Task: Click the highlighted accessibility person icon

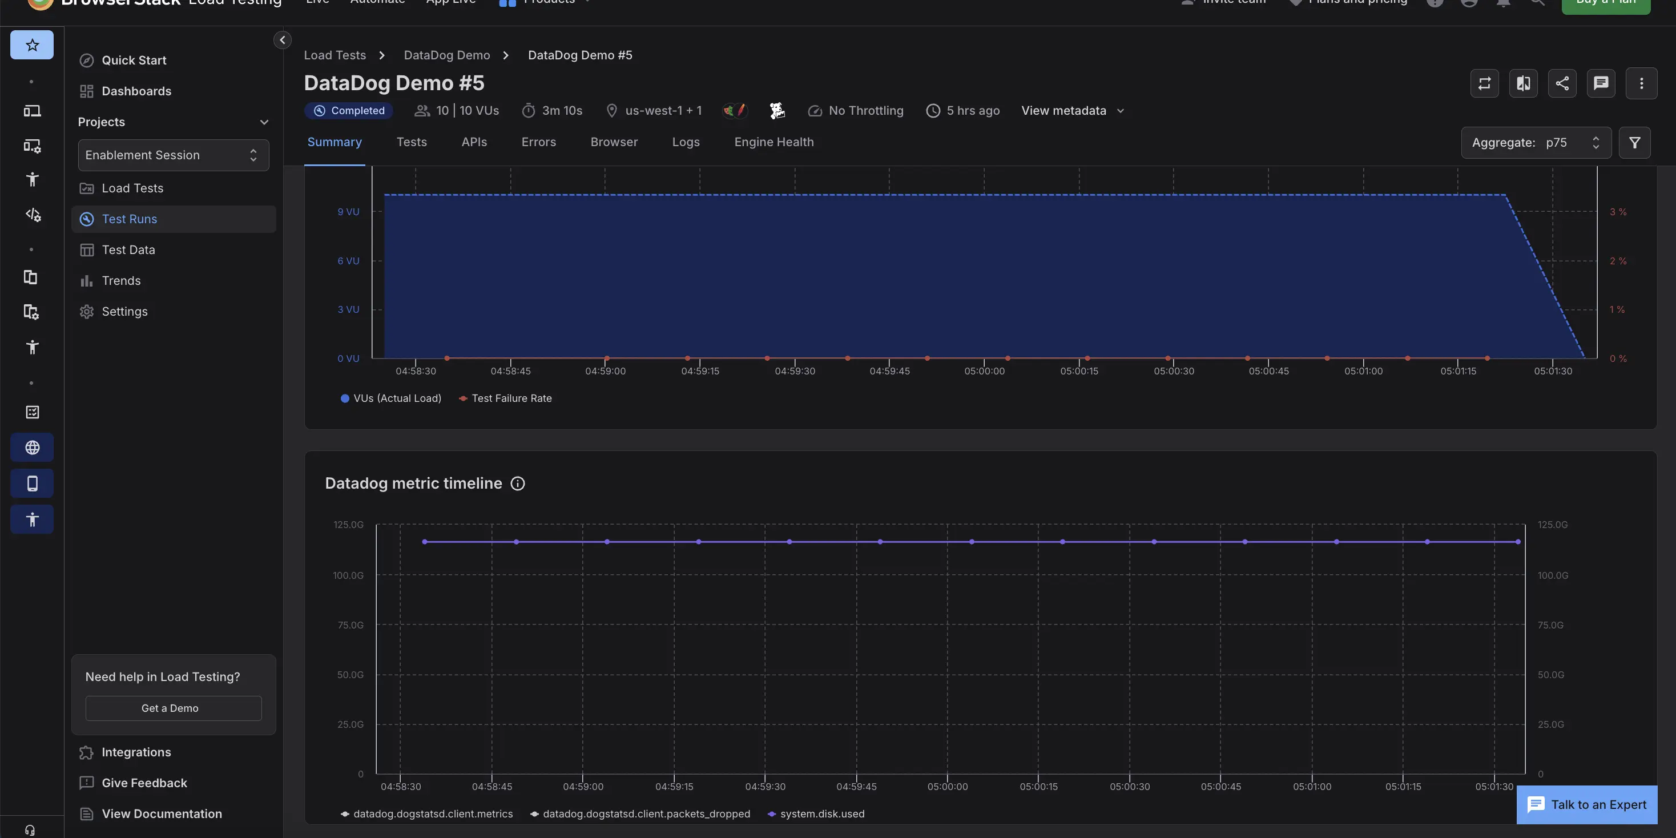Action: [x=32, y=519]
